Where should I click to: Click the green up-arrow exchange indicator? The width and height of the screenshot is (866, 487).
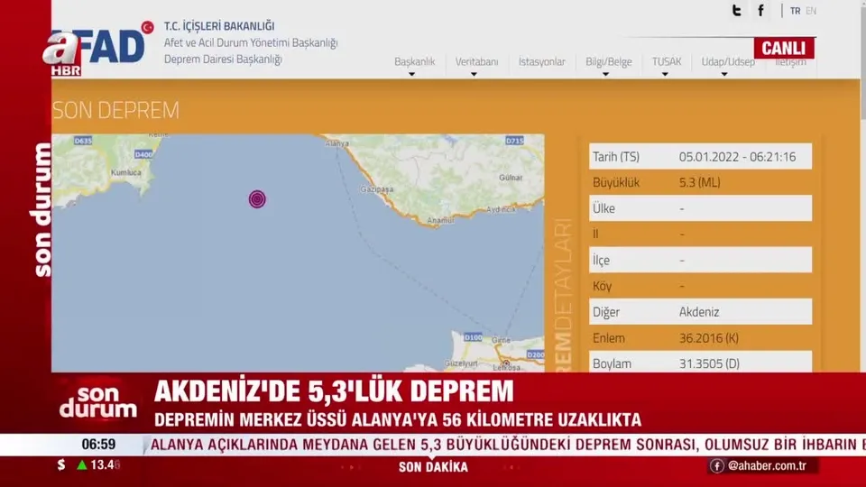point(82,465)
